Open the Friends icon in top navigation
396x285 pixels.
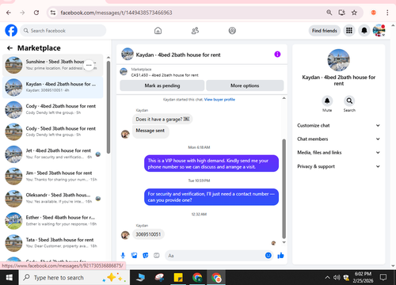[195, 31]
